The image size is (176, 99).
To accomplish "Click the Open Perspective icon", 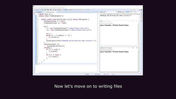I will point(139,10).
